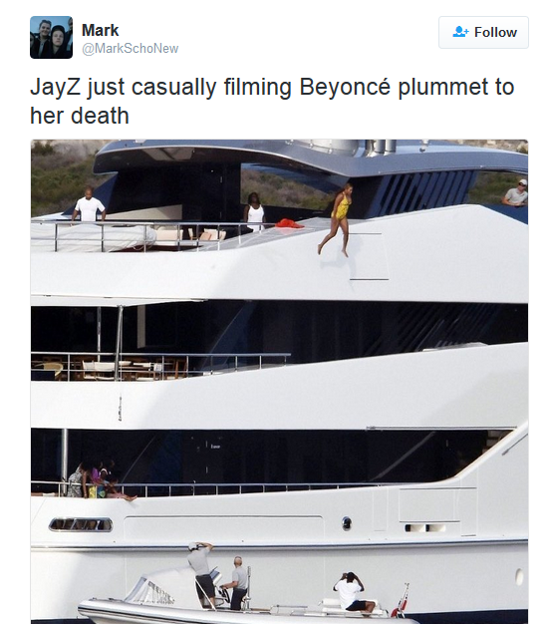Viewport: 546px width, 624px height.
Task: Open Mark's profile avatar picture
Action: (51, 38)
